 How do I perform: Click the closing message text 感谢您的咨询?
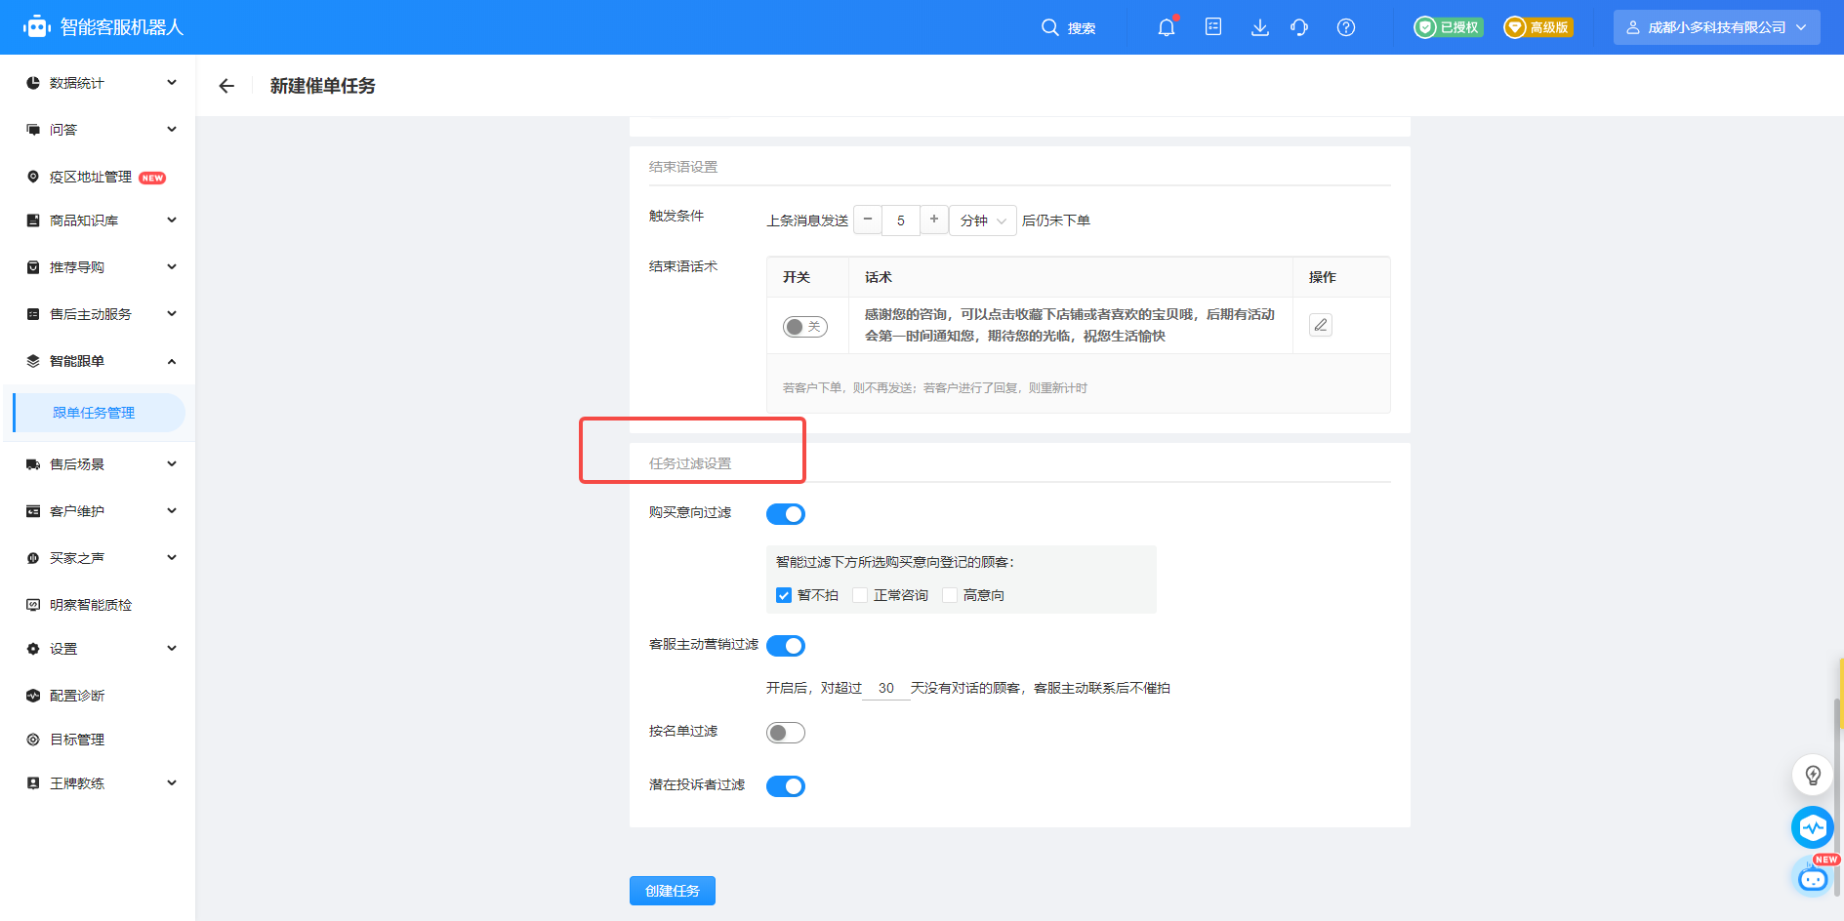[1070, 325]
